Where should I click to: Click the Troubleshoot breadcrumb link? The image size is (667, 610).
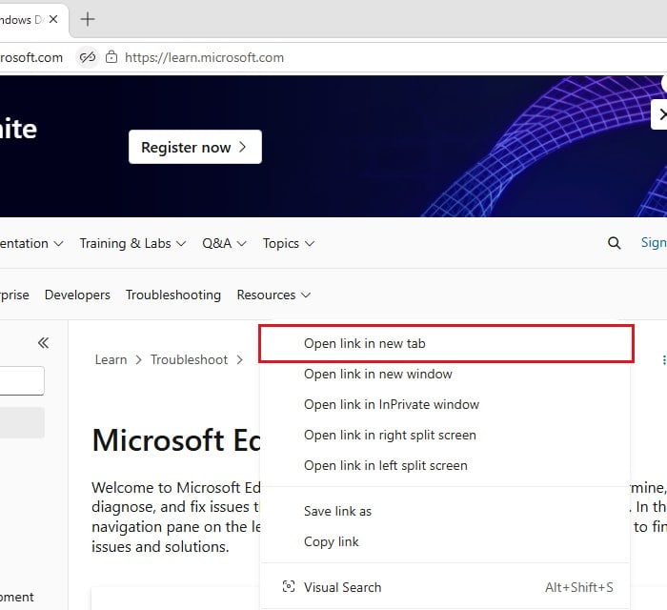pos(190,360)
